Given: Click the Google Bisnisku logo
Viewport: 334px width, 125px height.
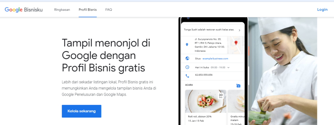Looking at the screenshot, I should point(23,10).
